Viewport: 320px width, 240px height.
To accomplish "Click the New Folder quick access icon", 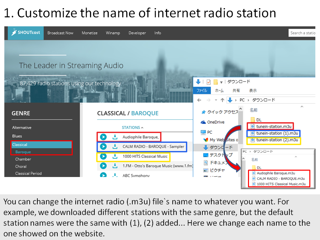I will pyautogui.click(x=216, y=82).
